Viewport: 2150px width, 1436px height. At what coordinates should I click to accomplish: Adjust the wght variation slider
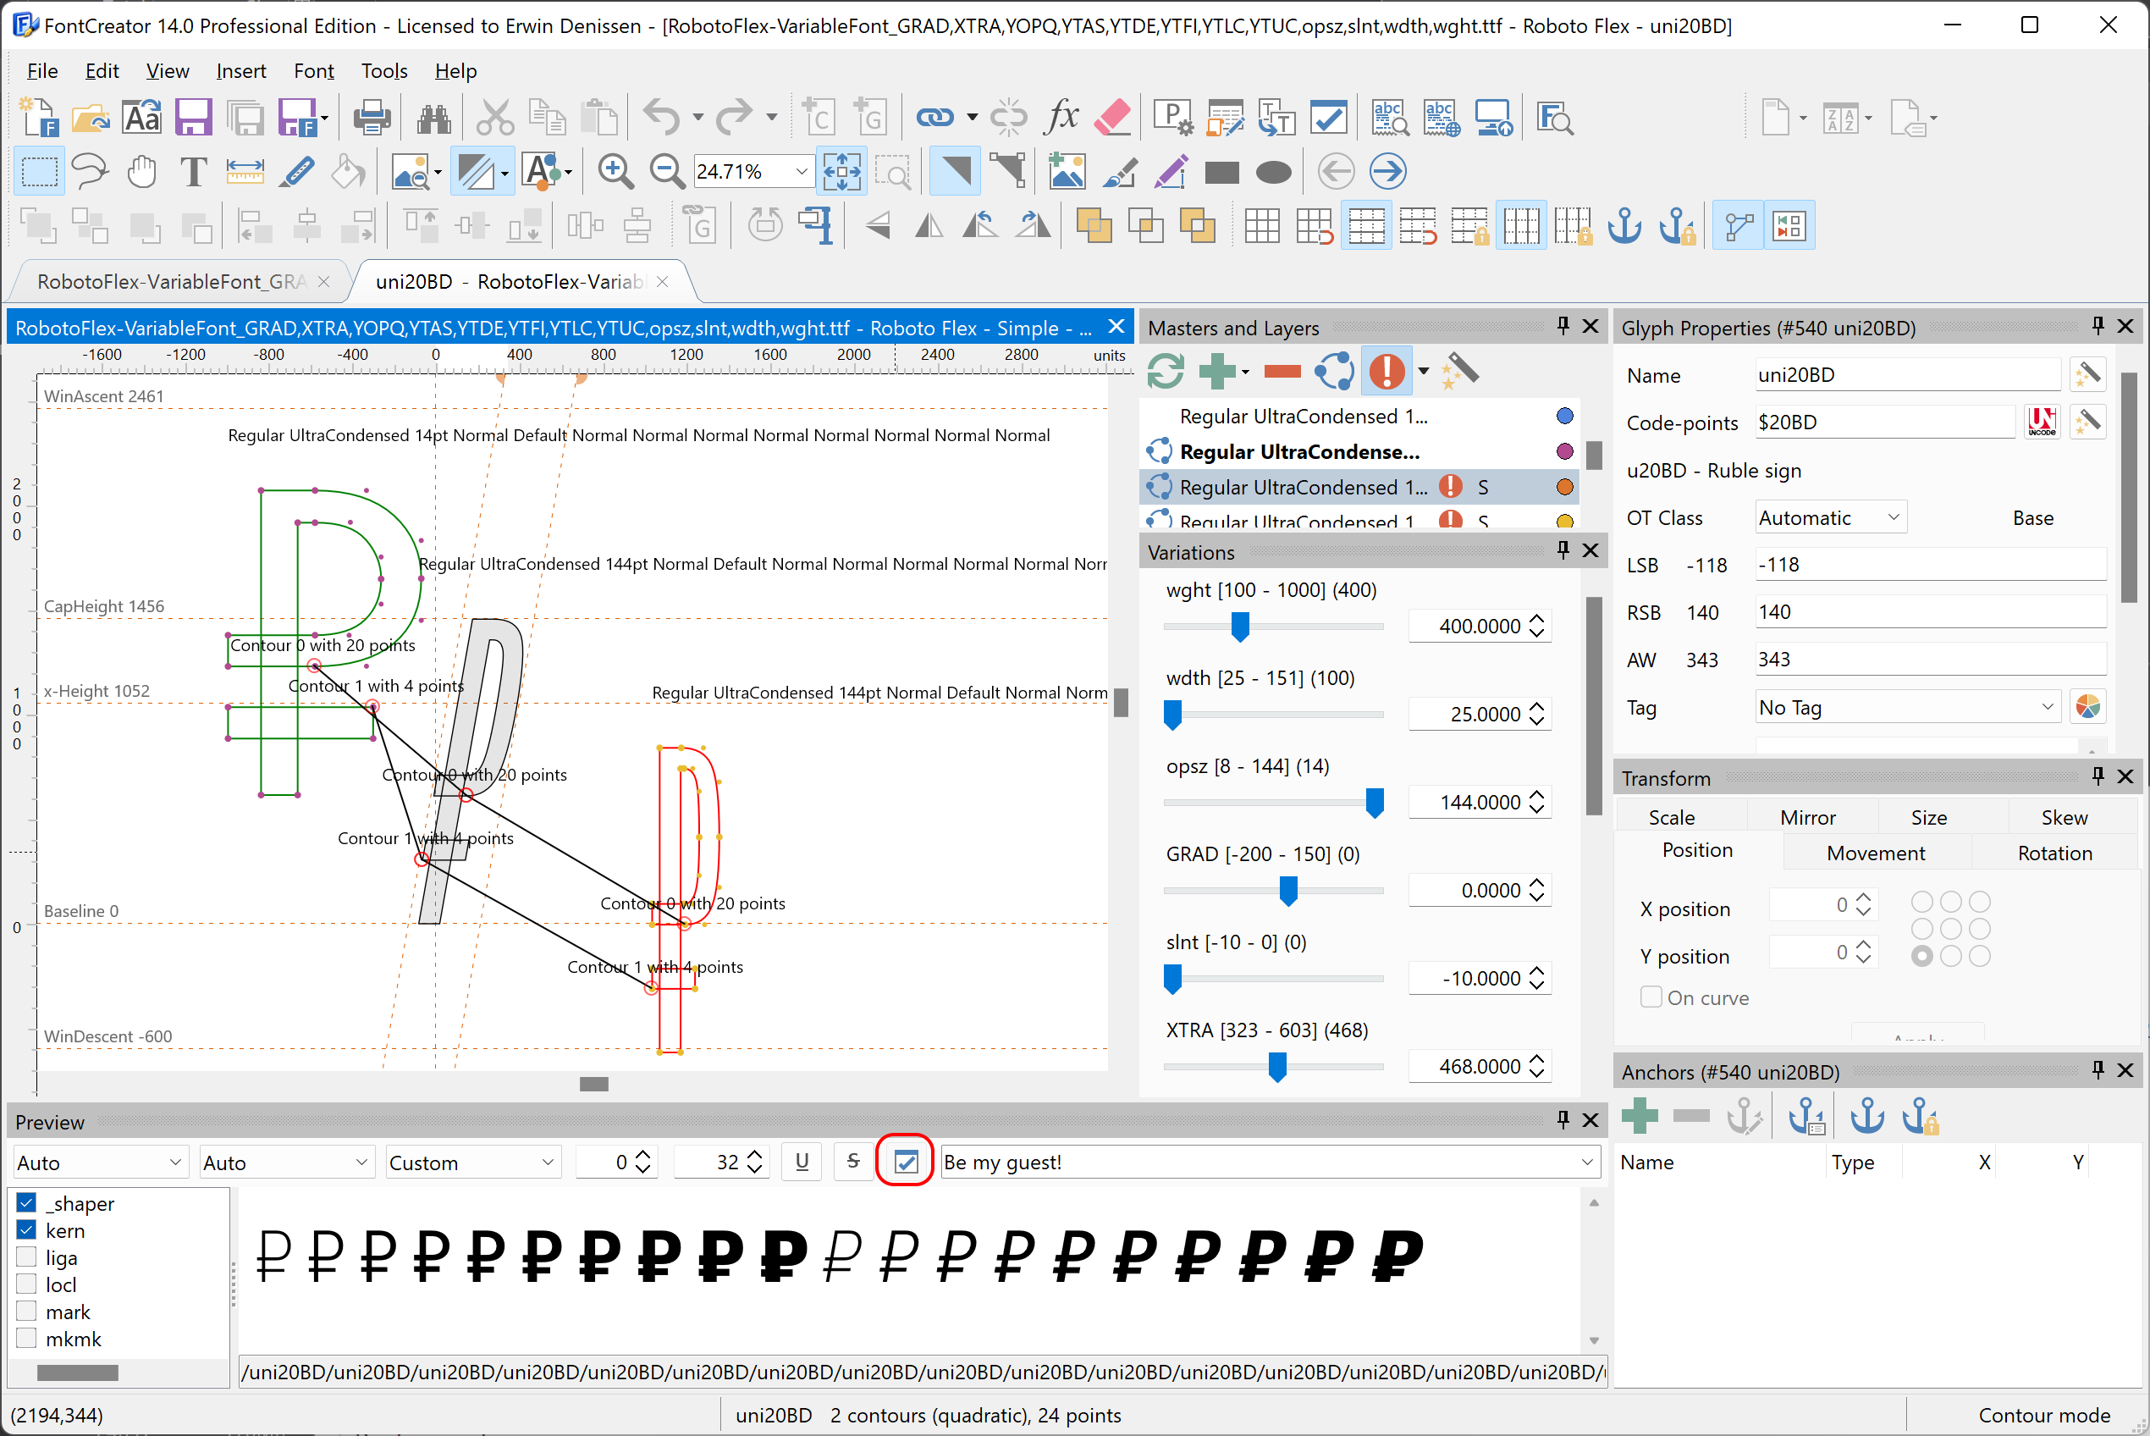click(1240, 627)
